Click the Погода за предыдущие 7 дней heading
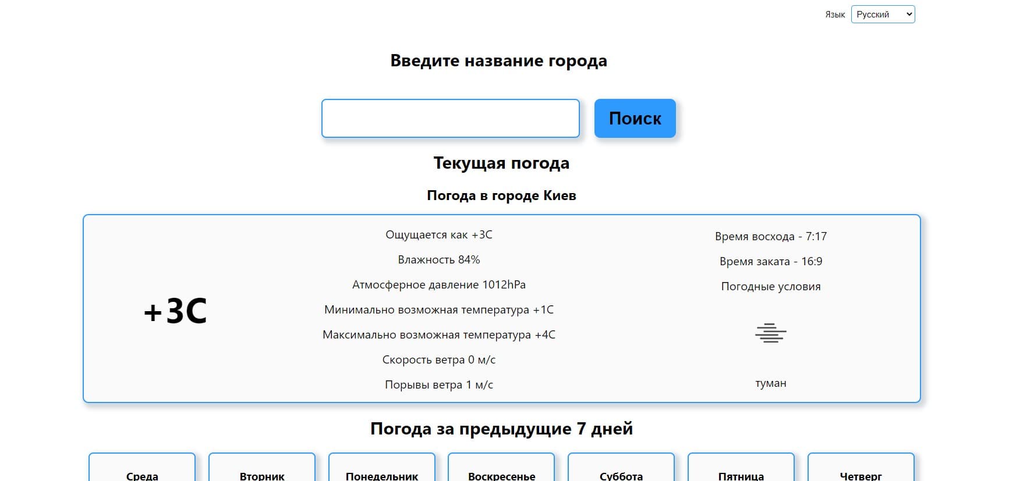 click(501, 429)
